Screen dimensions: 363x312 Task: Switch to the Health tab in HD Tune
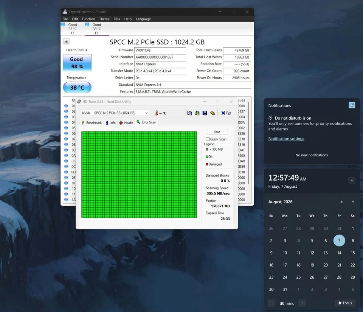click(x=126, y=123)
